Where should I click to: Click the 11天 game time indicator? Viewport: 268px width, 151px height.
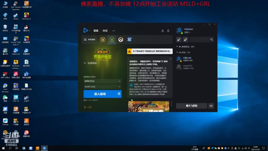click(88, 107)
